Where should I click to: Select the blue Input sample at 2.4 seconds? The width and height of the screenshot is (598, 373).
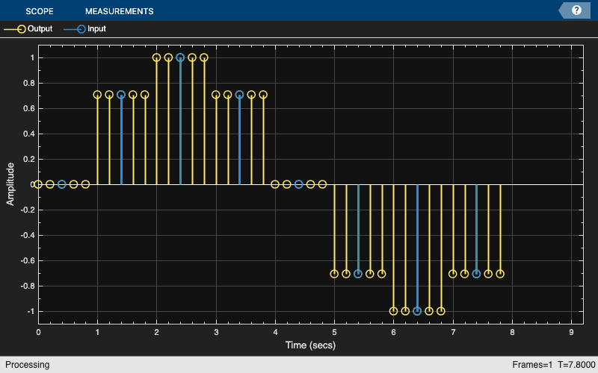click(x=180, y=58)
